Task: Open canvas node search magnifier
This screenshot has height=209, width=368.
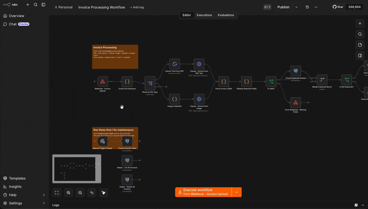Action: [x=360, y=34]
